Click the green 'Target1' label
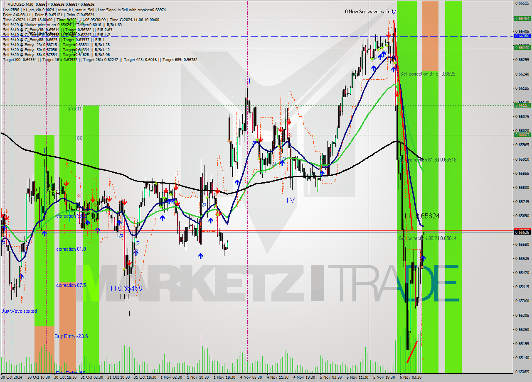 [x=73, y=109]
